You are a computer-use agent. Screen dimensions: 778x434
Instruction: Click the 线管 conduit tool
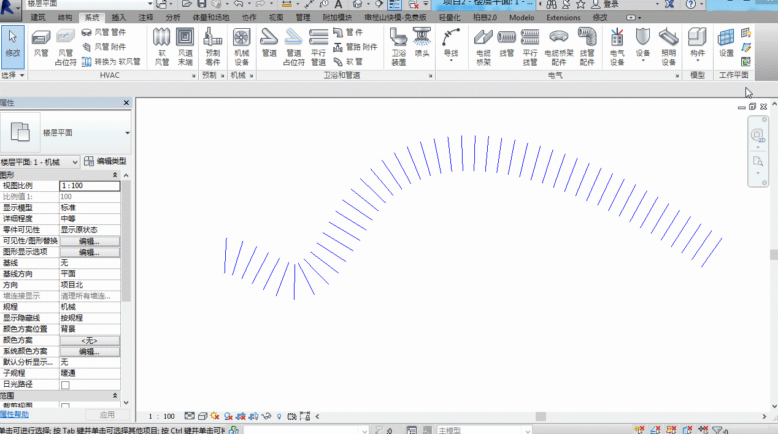pyautogui.click(x=507, y=44)
